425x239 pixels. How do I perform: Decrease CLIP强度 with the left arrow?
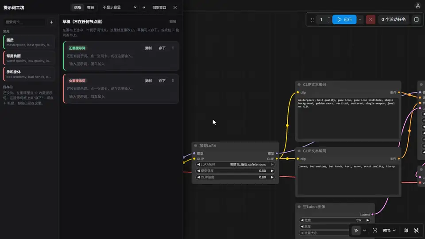pos(198,177)
